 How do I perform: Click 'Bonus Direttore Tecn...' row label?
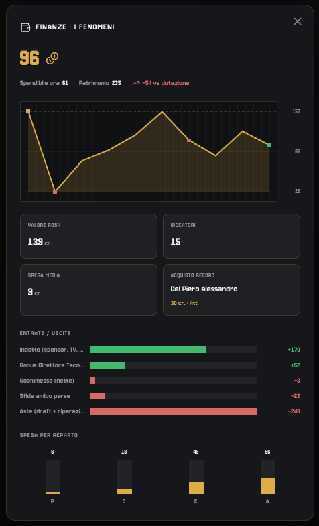52,365
